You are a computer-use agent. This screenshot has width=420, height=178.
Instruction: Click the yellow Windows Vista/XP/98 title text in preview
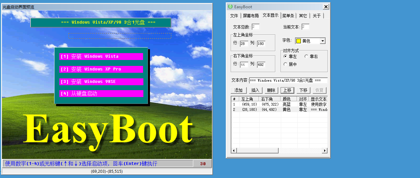pos(108,22)
